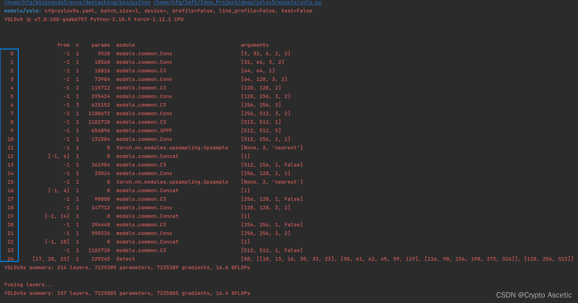Select params value 1180672 in layer 7
Image resolution: width=578 pixels, height=303 pixels.
click(99, 114)
